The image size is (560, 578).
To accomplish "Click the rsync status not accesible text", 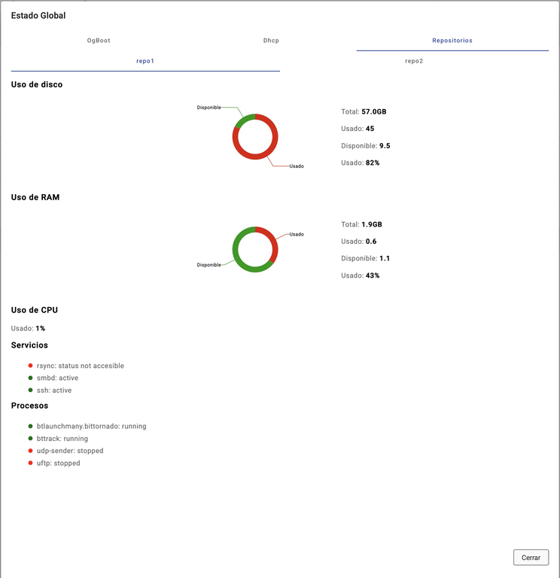I will [80, 366].
